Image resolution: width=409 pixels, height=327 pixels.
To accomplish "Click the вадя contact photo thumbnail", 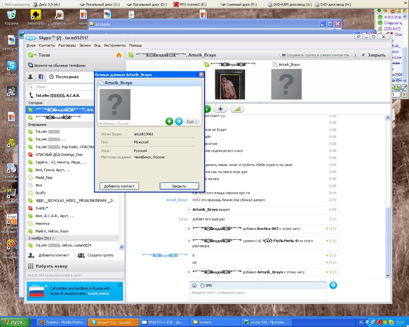I will 230,84.
